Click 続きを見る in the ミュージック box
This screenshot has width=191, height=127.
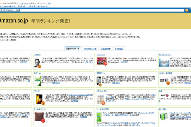pyautogui.click(x=124, y=62)
